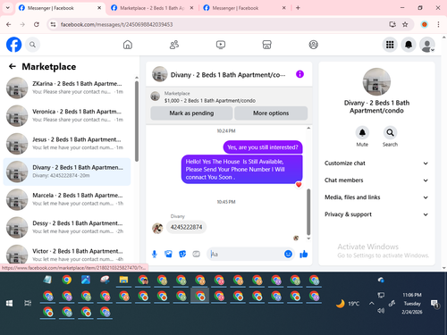Record a voice clip microphone icon
Image resolution: width=447 pixels, height=335 pixels.
coord(155,254)
